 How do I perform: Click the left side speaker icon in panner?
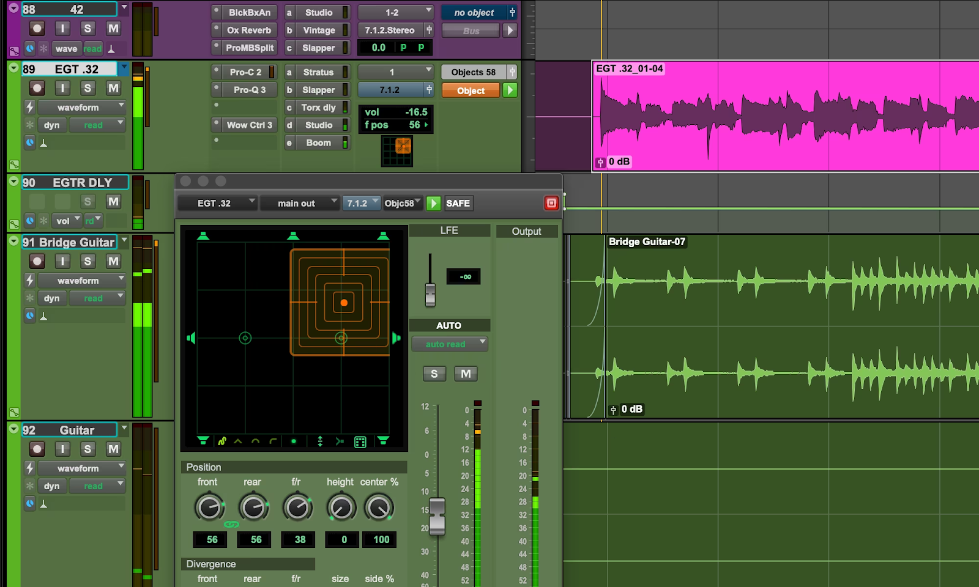(191, 338)
